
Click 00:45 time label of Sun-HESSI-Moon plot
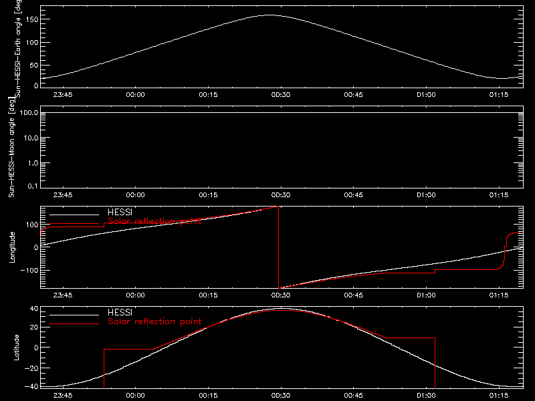[x=354, y=195]
